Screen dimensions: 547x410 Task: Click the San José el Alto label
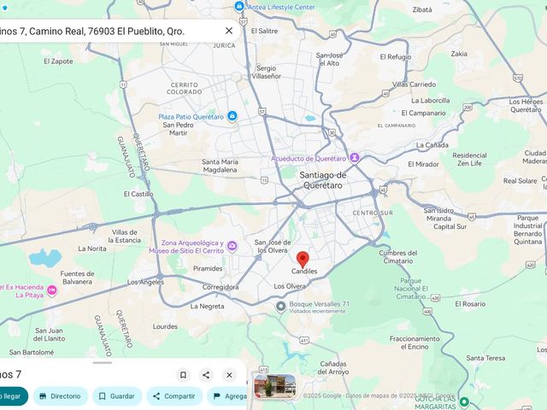coord(329,59)
